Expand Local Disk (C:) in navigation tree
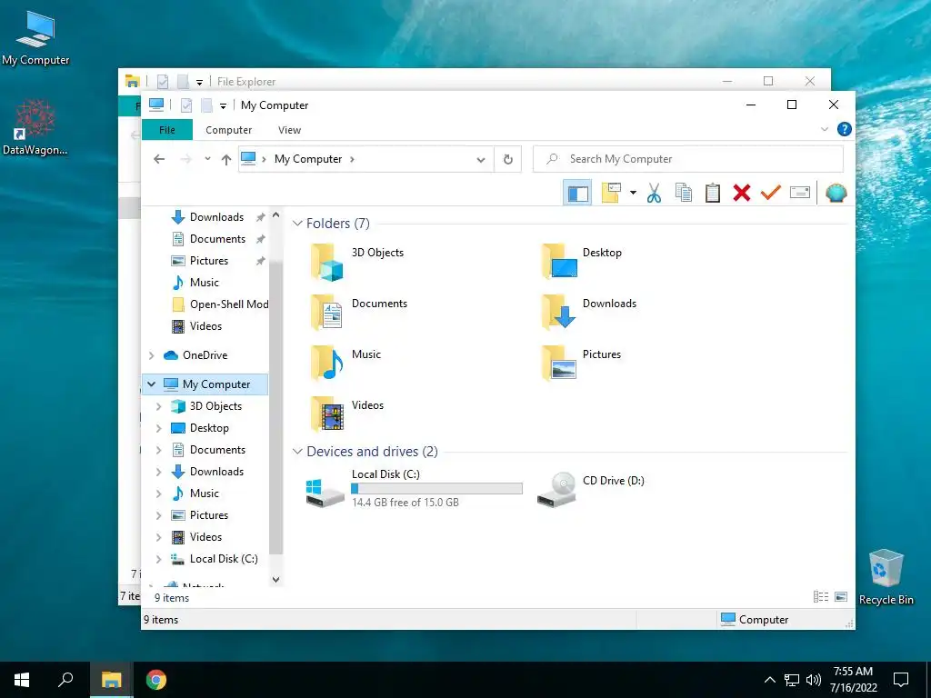This screenshot has width=931, height=698. click(x=158, y=559)
